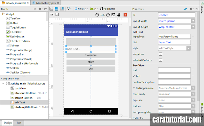Choose device from Nexus 4 dropdown

click(81, 9)
